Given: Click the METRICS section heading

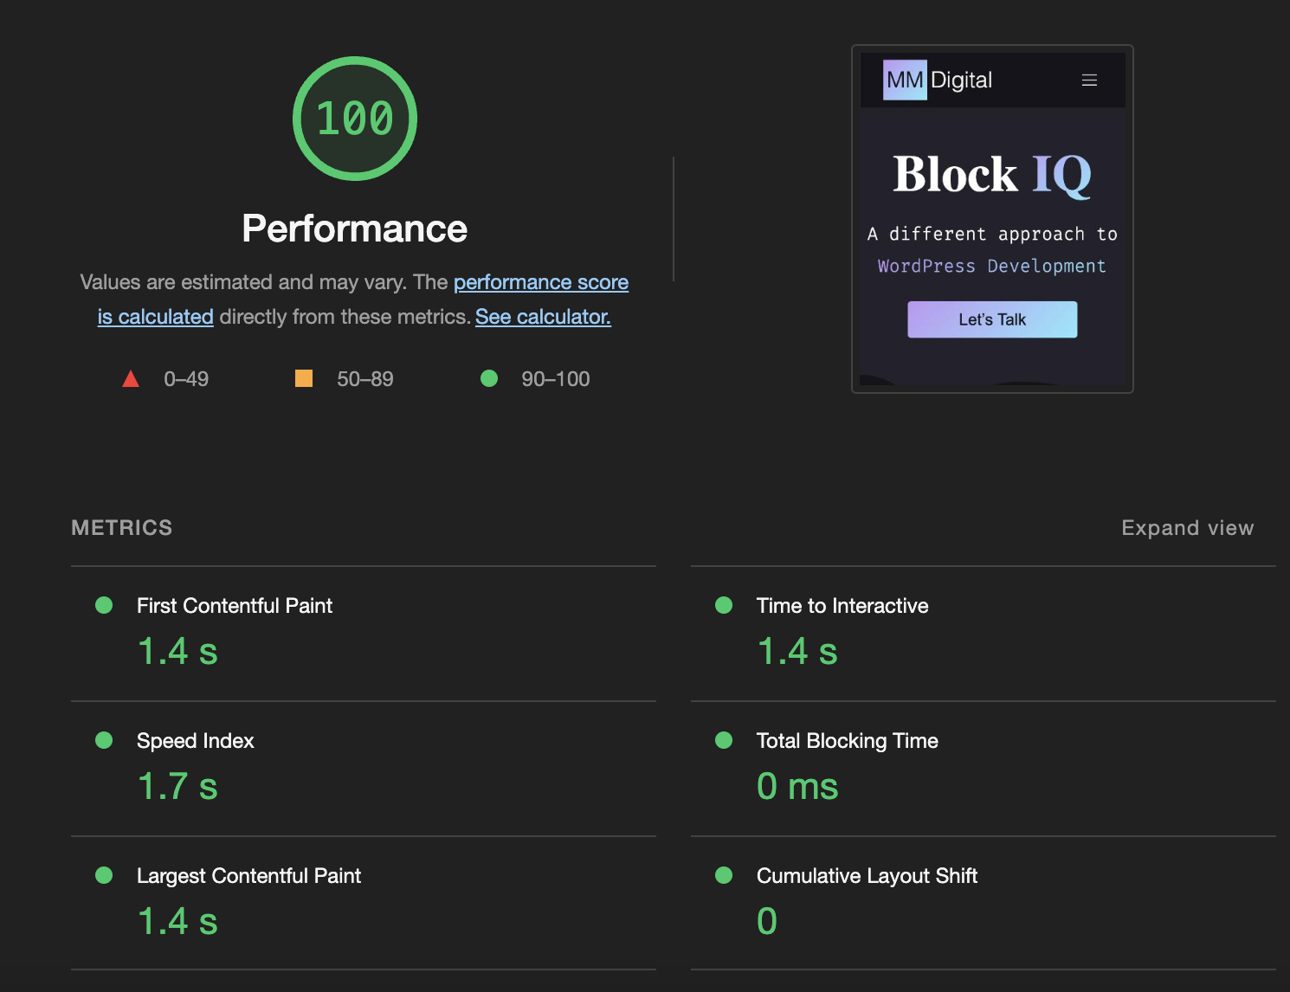Looking at the screenshot, I should [x=122, y=528].
